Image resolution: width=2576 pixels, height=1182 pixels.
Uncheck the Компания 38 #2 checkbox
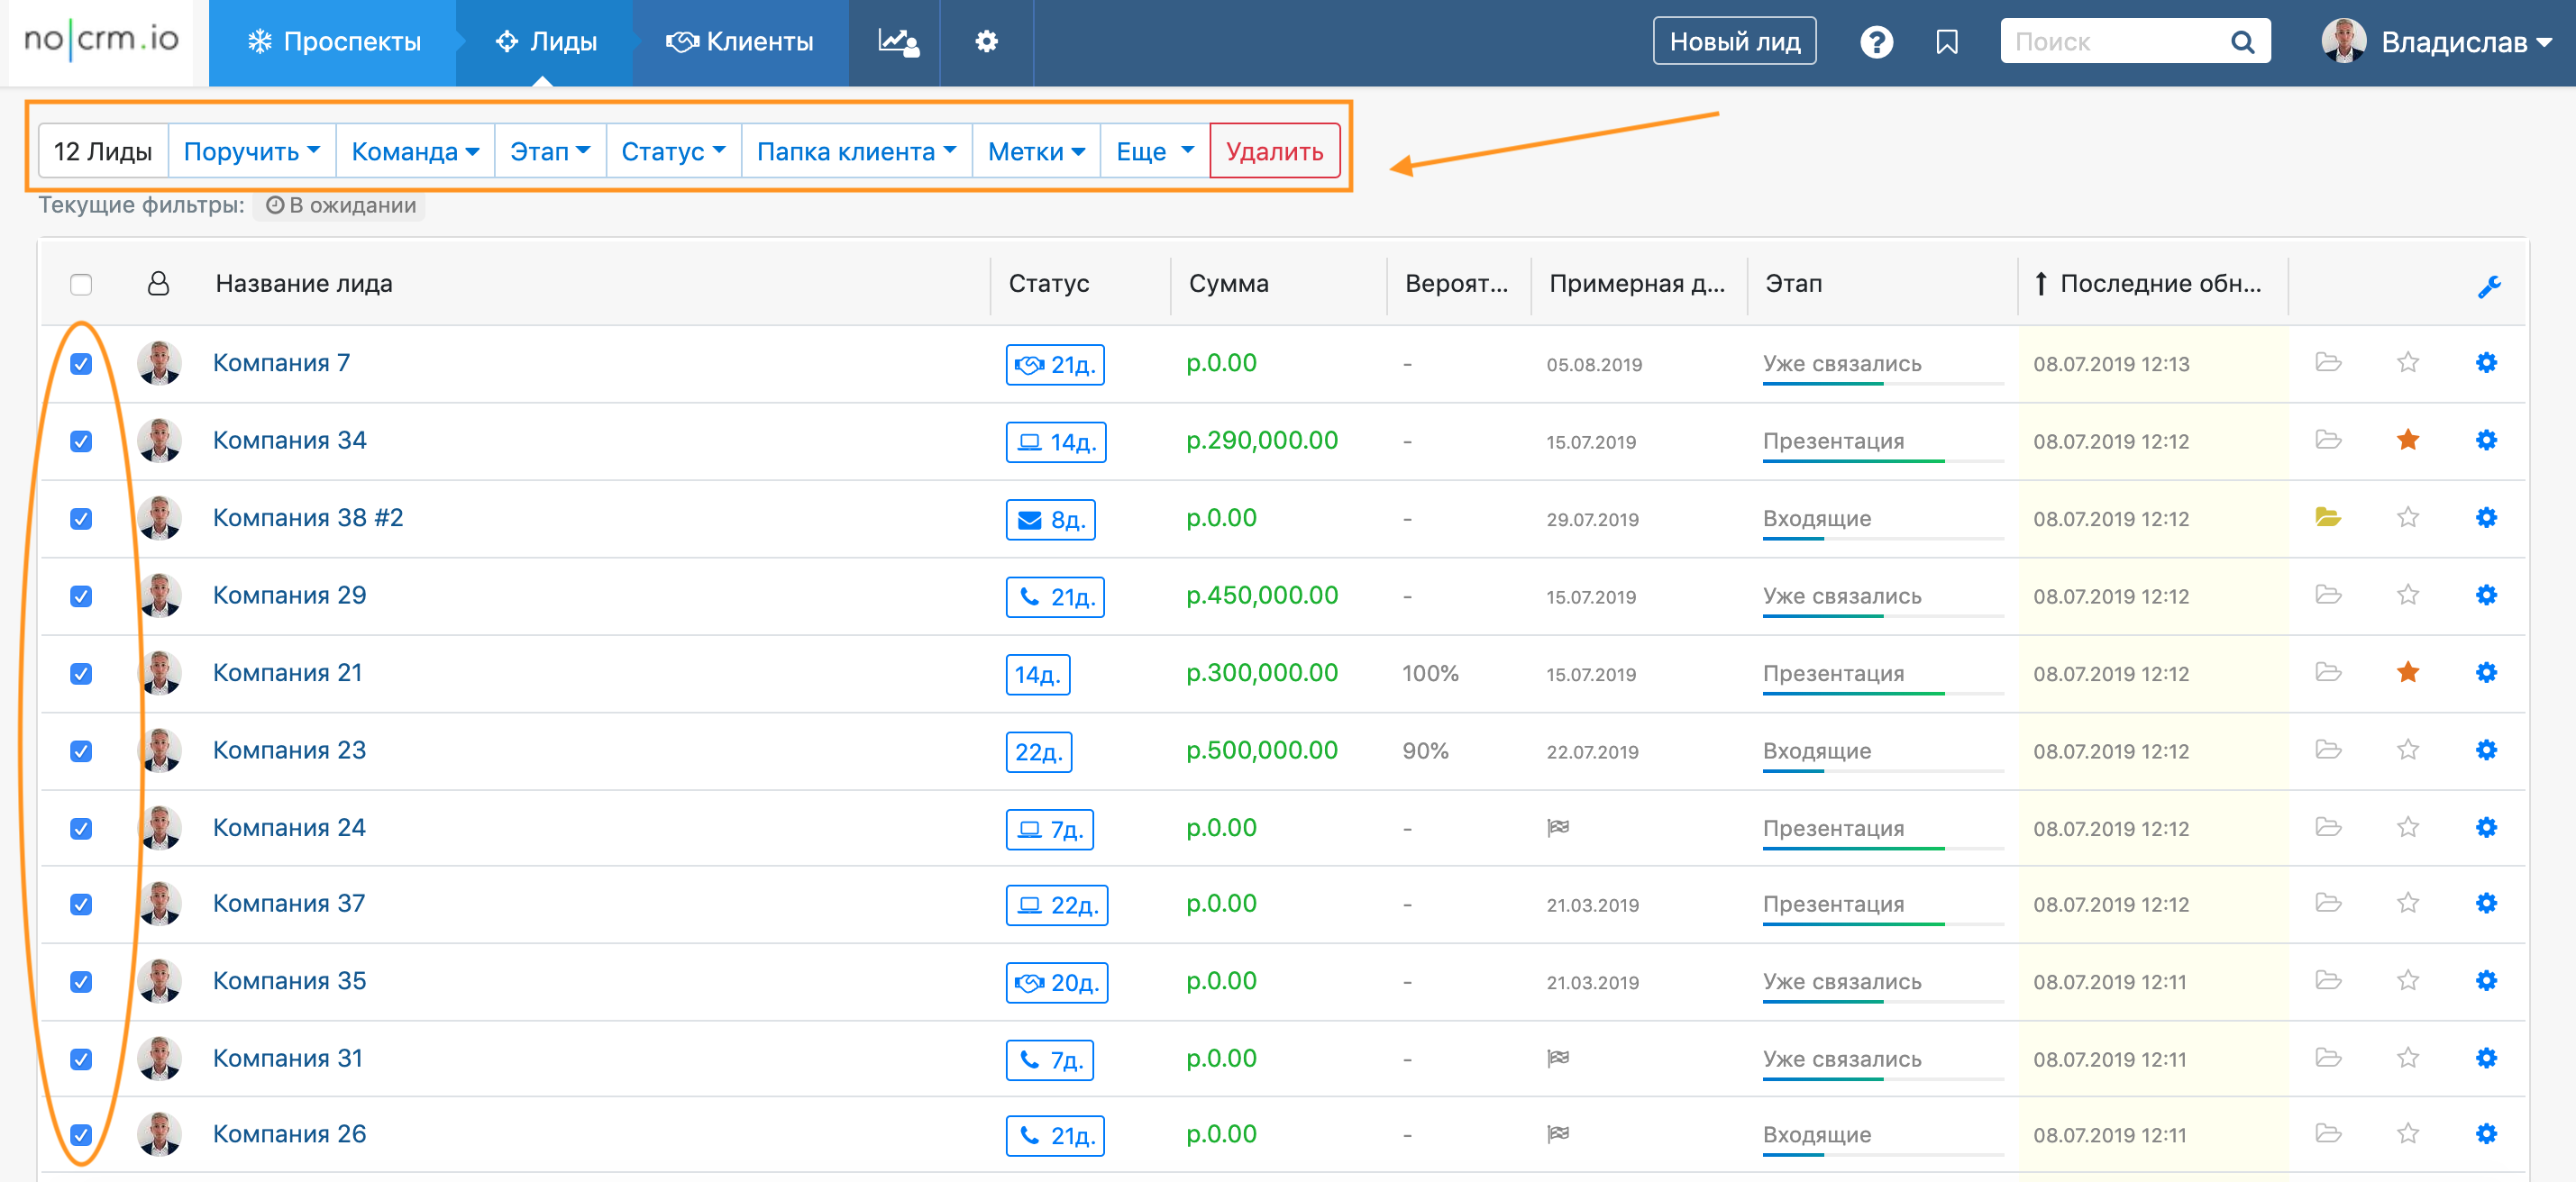coord(81,519)
